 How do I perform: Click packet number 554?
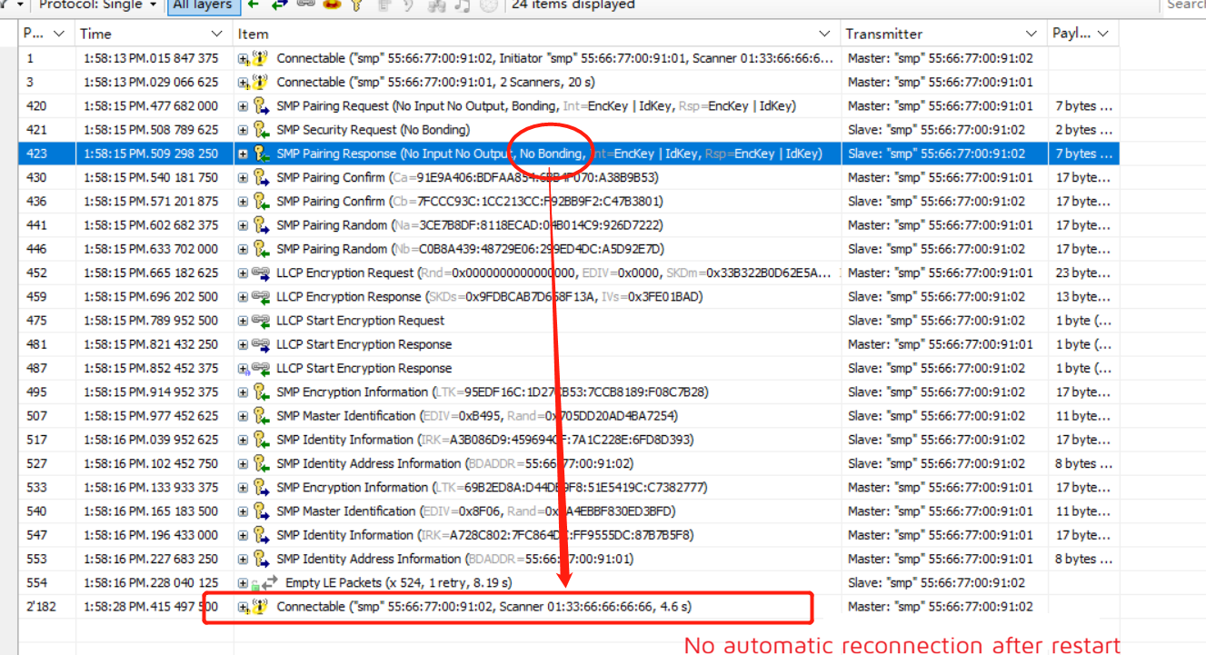tap(37, 582)
